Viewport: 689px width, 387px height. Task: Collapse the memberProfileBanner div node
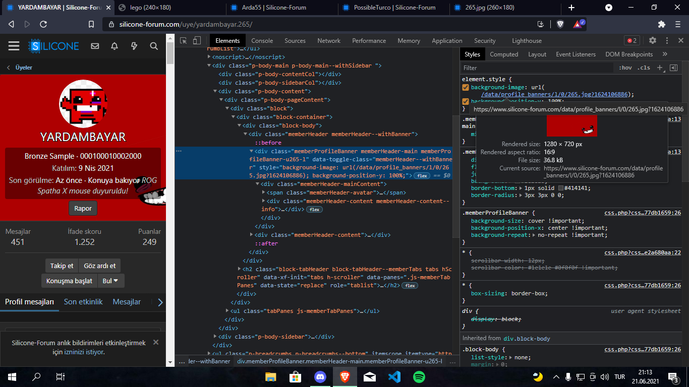(252, 151)
